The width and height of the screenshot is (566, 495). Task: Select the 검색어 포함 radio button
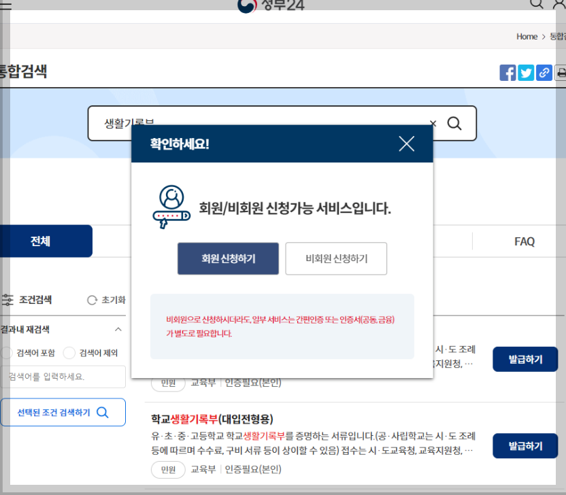coord(5,352)
